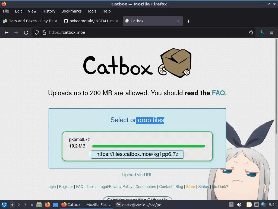Click the forward navigation arrow
The width and height of the screenshot is (278, 209).
(16, 33)
